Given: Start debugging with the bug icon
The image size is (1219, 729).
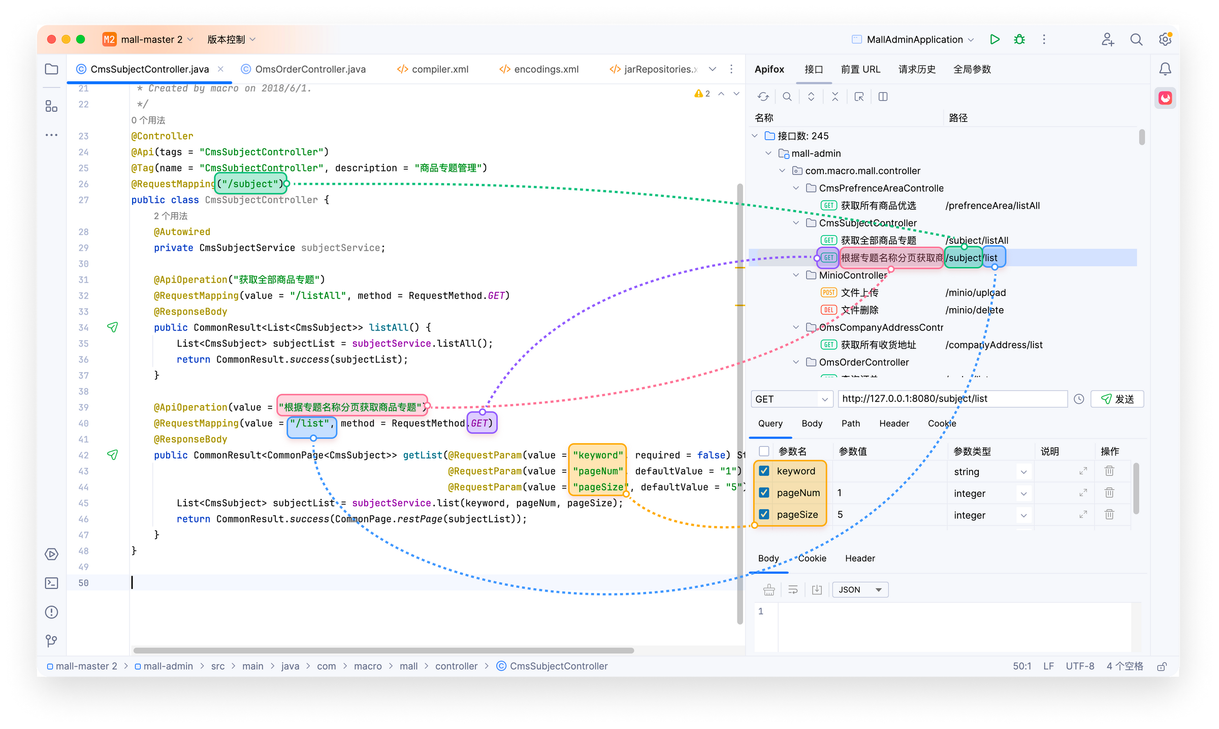Looking at the screenshot, I should (1019, 40).
